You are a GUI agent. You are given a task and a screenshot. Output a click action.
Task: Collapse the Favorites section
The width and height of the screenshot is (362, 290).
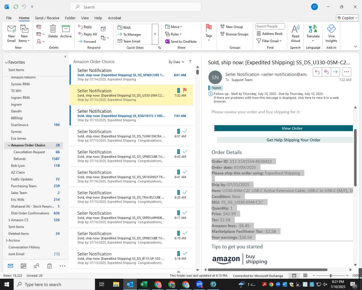(x=6, y=62)
